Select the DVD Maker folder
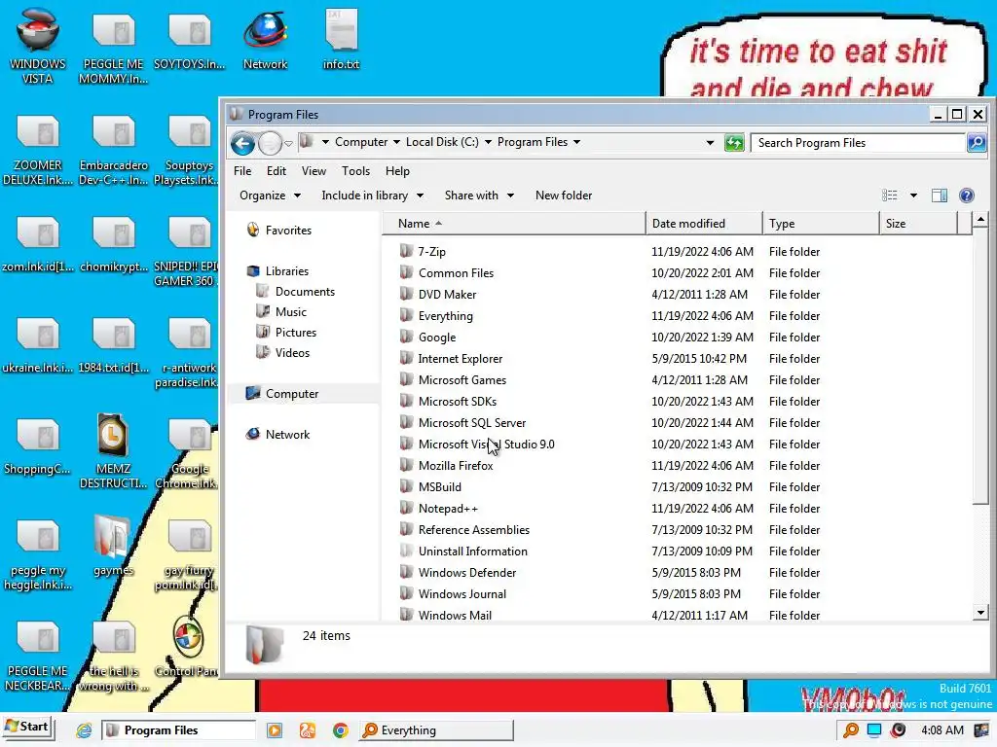The height and width of the screenshot is (747, 997). click(x=447, y=295)
